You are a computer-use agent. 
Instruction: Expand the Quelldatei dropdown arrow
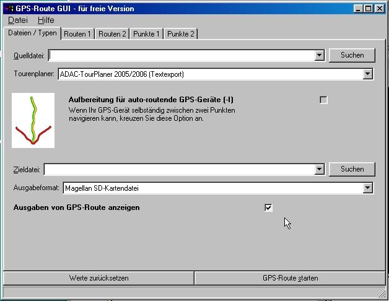tap(319, 55)
